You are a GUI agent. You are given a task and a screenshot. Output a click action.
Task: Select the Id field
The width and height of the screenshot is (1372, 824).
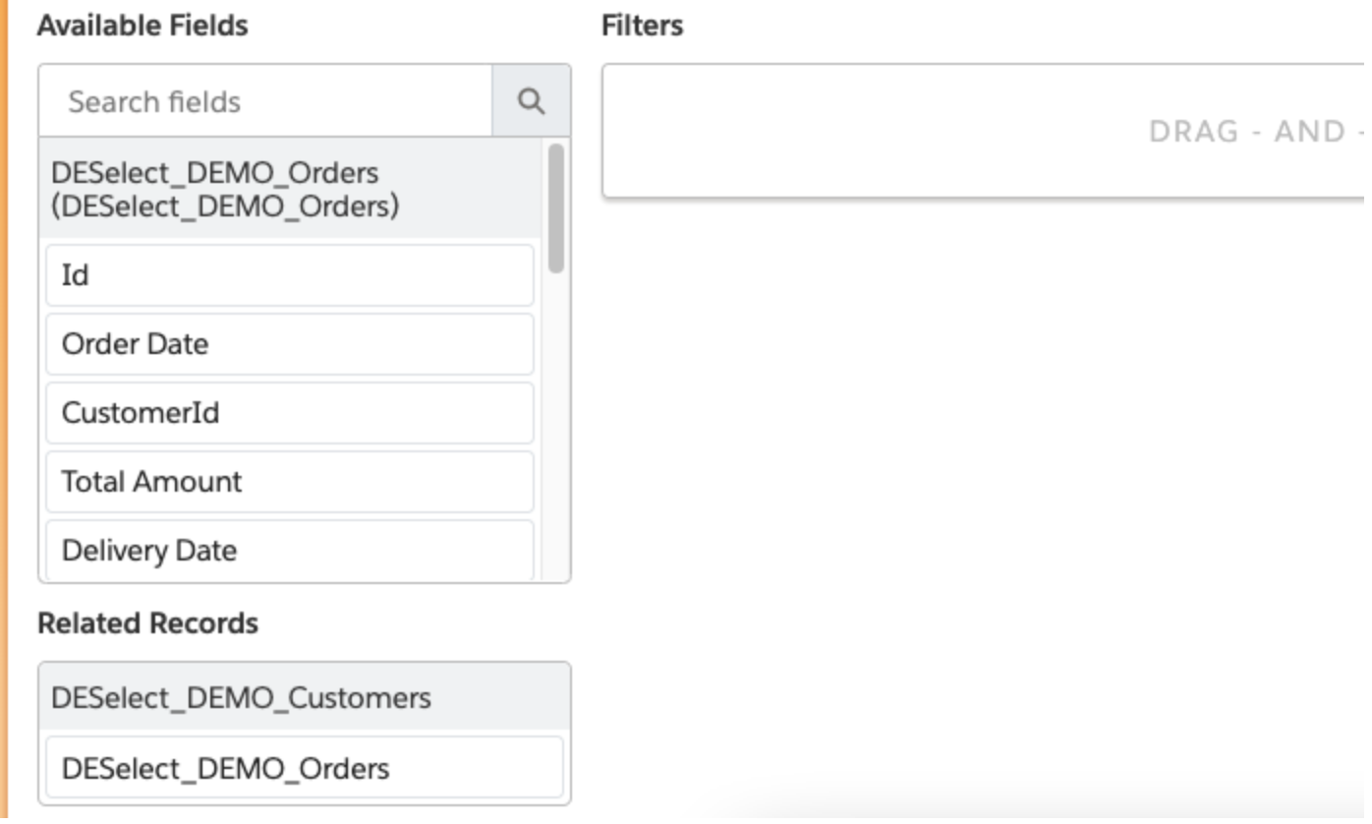[290, 275]
